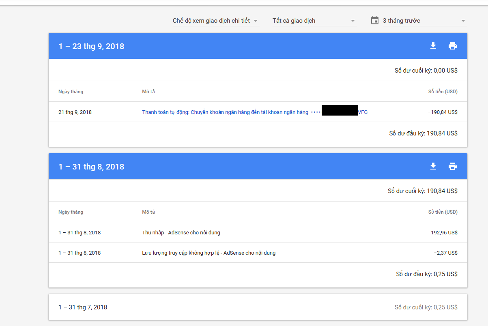488x326 pixels.
Task: Download the September 2018 statement
Action: click(x=433, y=46)
